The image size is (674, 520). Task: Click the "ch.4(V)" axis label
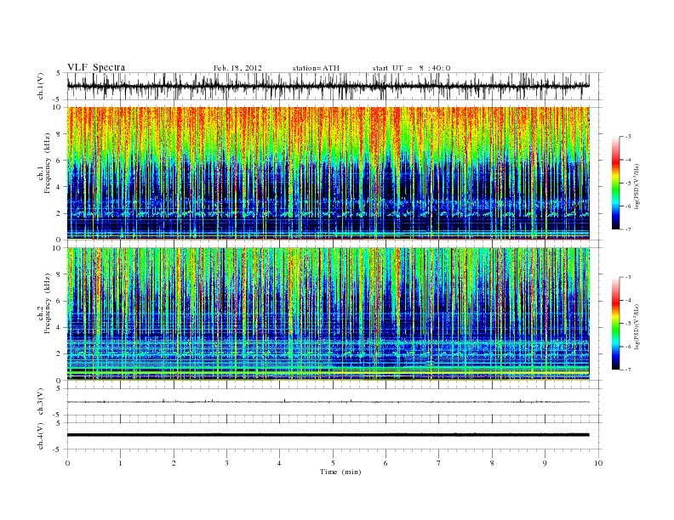pos(40,436)
